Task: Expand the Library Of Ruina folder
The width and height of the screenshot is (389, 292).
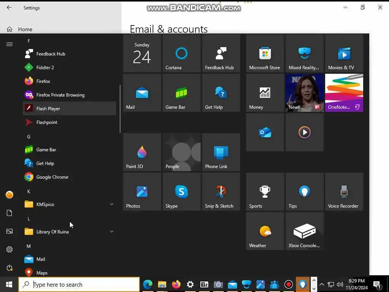Action: point(70,232)
